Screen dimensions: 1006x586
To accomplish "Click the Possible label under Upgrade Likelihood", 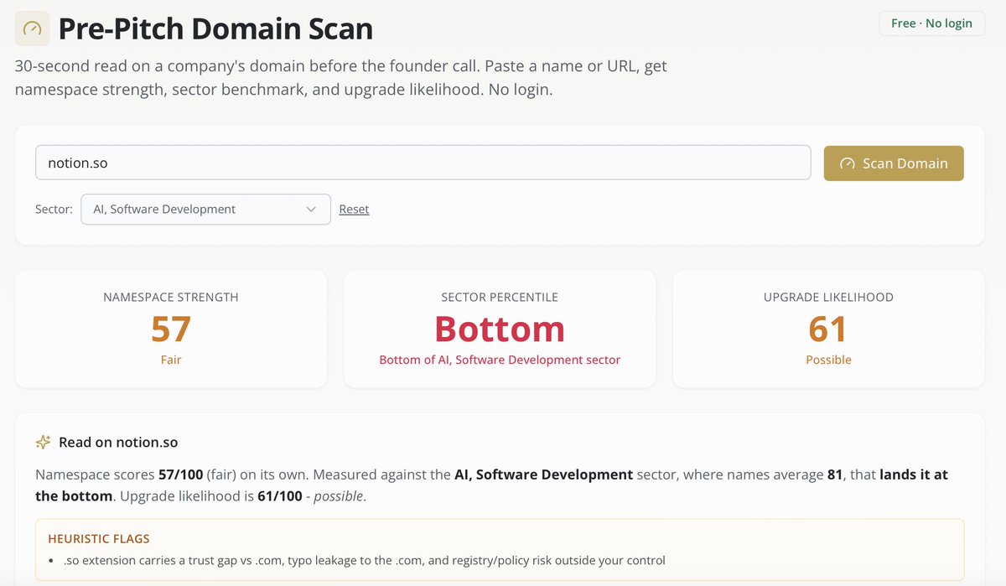I will pyautogui.click(x=828, y=360).
